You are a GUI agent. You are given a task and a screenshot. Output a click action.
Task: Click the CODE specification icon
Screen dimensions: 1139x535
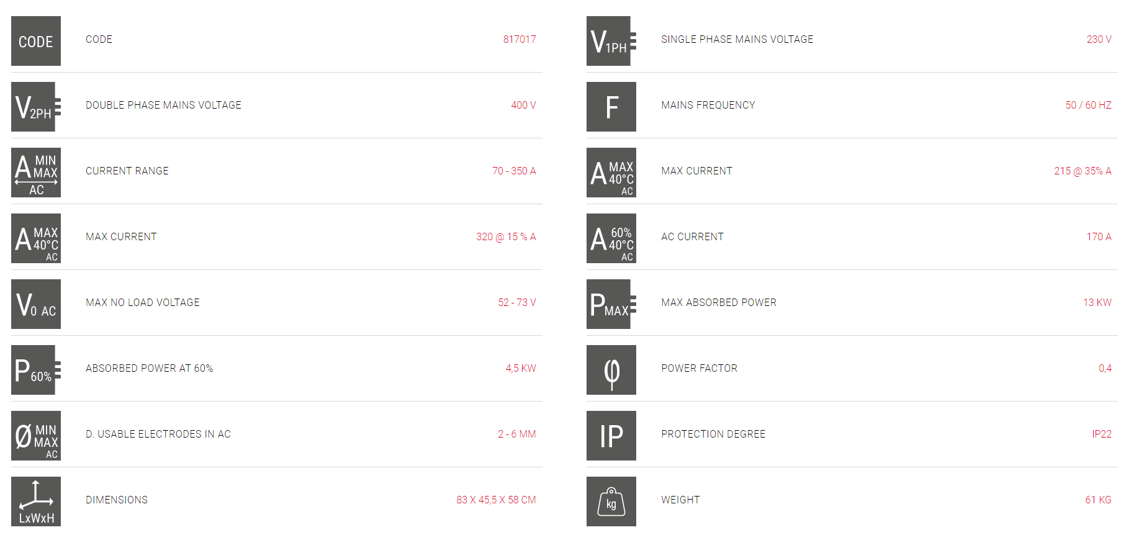36,41
